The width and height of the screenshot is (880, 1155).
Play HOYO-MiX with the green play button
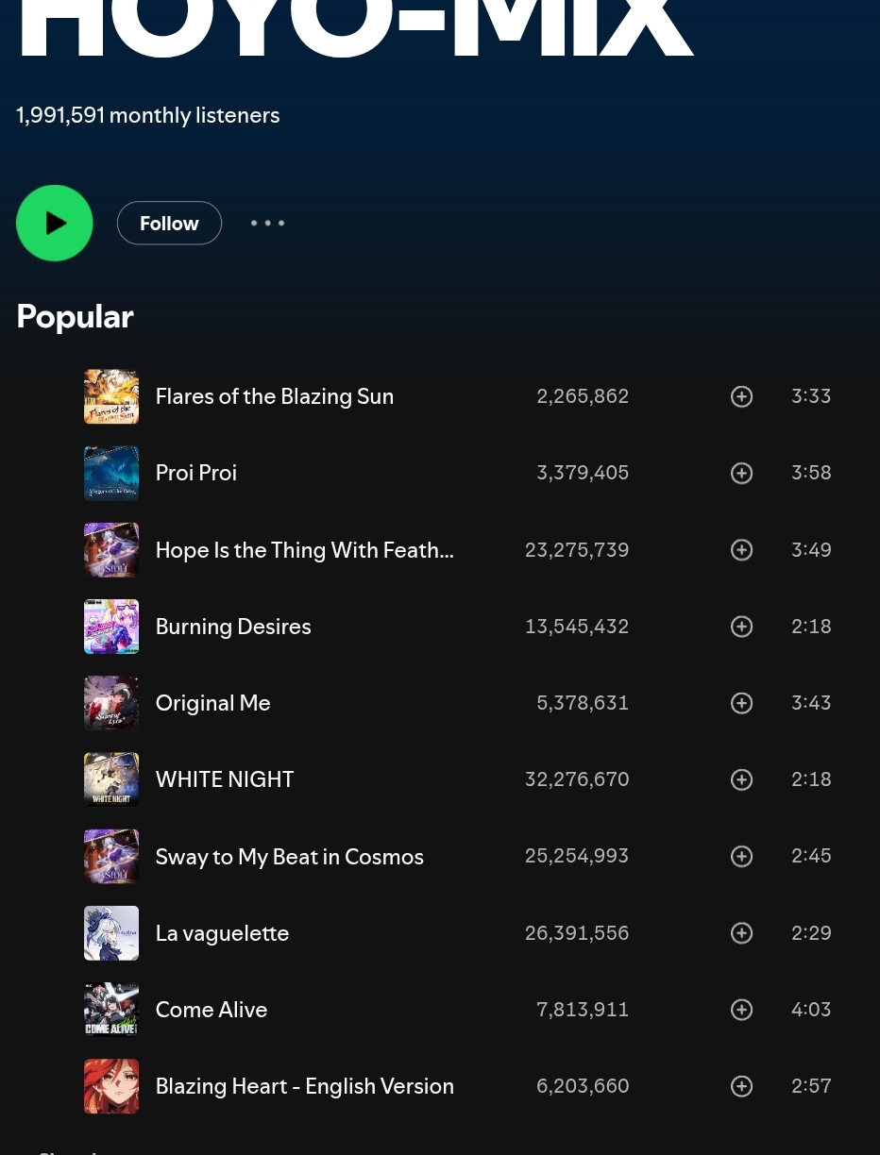pyautogui.click(x=55, y=223)
